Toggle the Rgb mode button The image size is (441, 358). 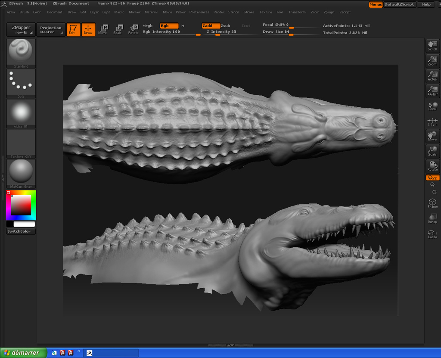pos(169,25)
